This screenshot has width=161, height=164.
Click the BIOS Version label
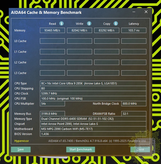pyautogui.click(x=23, y=134)
